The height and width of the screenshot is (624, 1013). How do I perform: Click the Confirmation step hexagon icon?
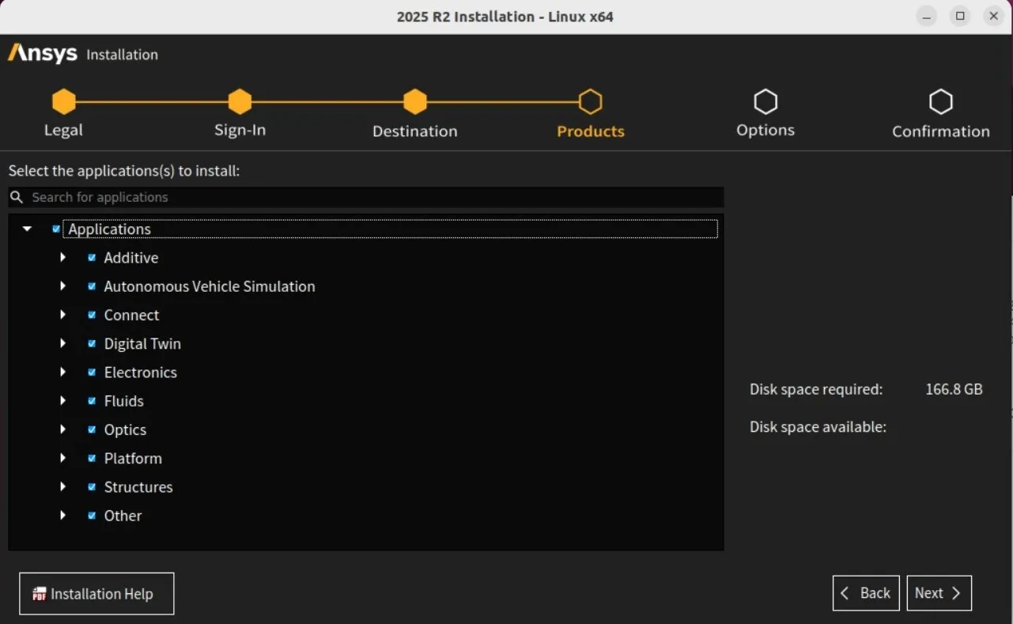(x=941, y=101)
